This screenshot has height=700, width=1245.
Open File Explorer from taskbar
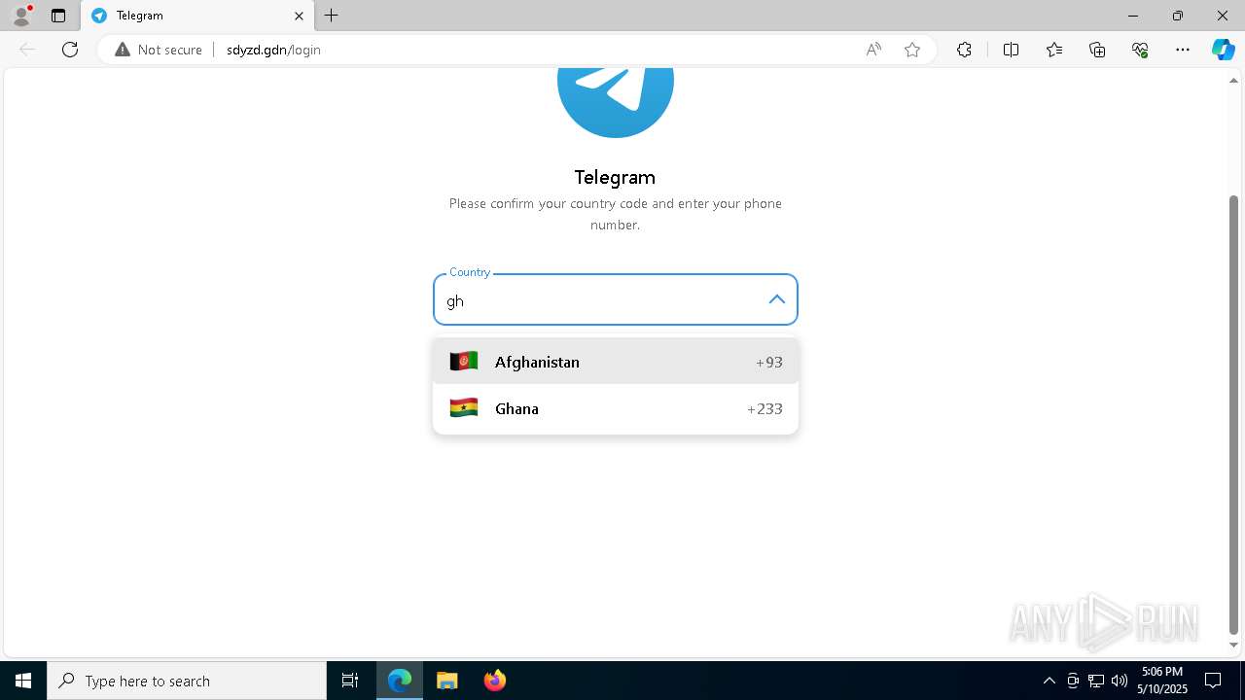click(446, 681)
